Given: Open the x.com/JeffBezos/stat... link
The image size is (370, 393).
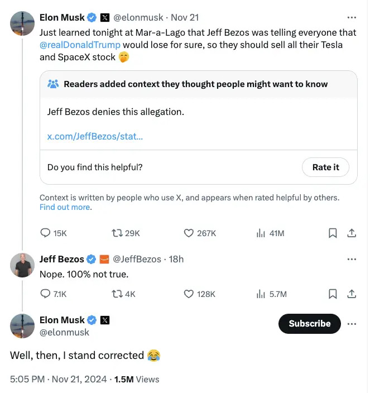Looking at the screenshot, I should [x=95, y=136].
